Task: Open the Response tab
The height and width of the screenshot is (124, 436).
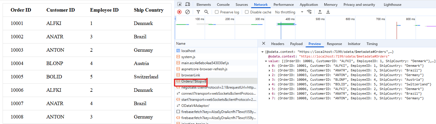Action: (334, 44)
